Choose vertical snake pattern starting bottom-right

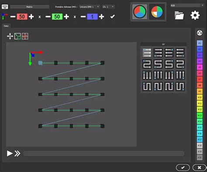180,86
